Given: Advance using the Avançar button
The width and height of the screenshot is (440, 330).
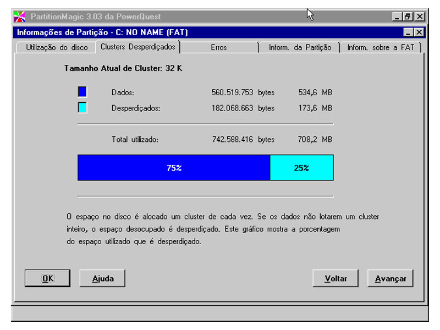Looking at the screenshot, I should tap(391, 278).
